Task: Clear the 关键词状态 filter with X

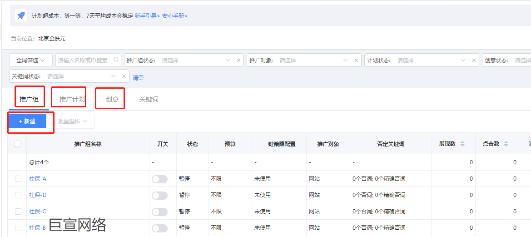Action: pyautogui.click(x=124, y=76)
